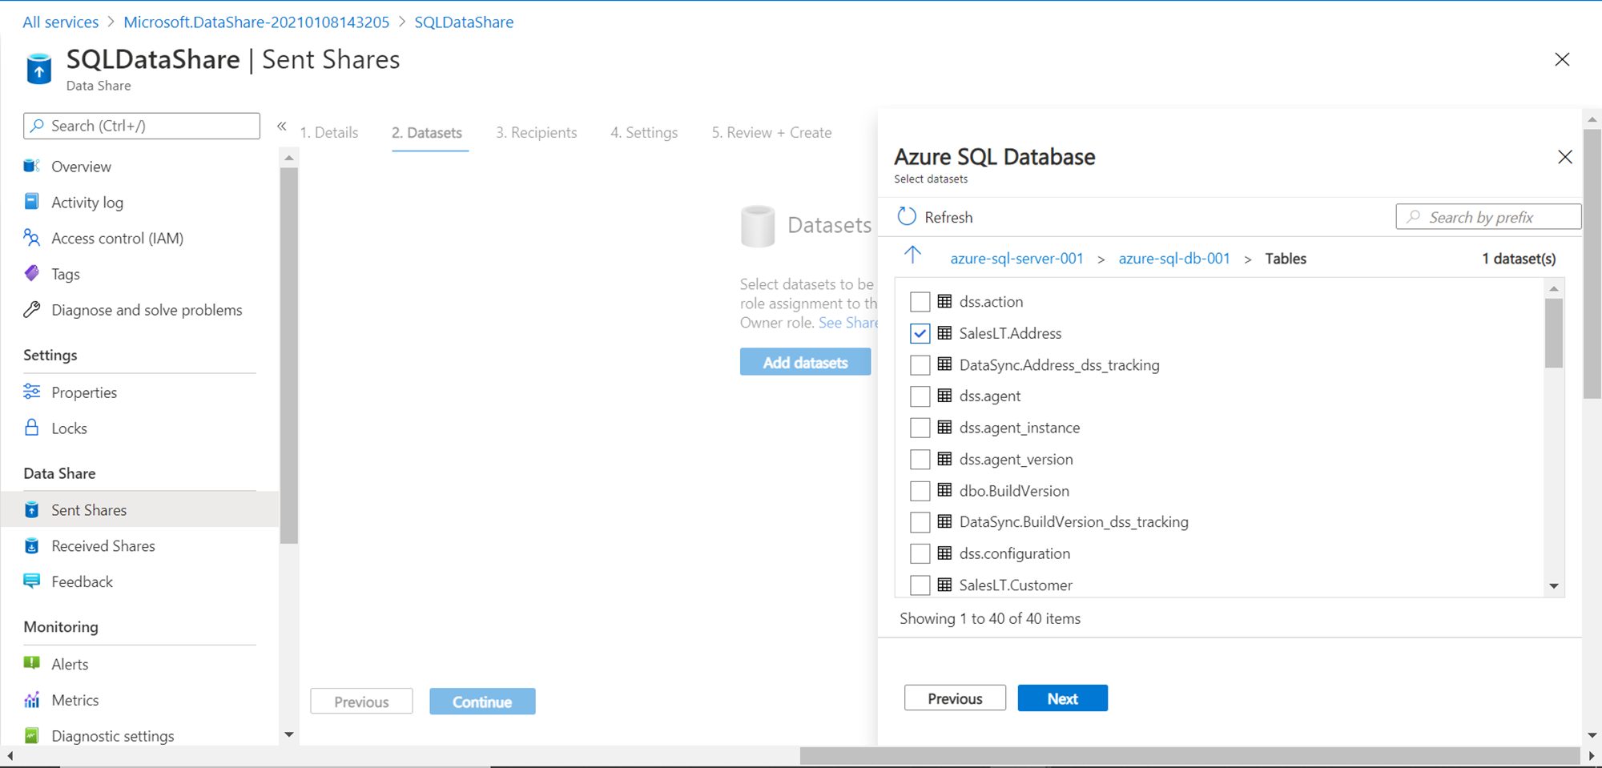Image resolution: width=1602 pixels, height=768 pixels.
Task: Switch to the 3. Recipients tab
Action: point(536,133)
